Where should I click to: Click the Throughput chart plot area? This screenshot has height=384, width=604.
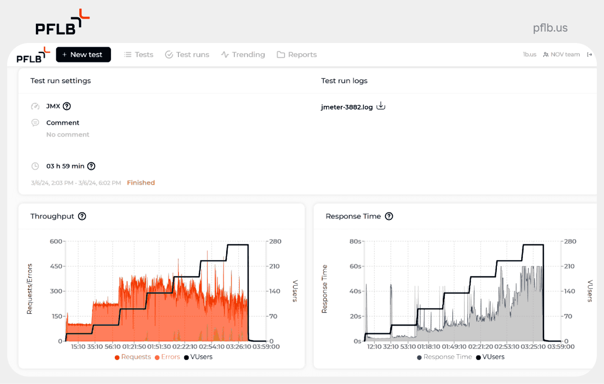165,291
